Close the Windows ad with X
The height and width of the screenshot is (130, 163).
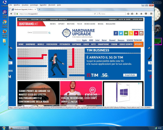pos(141,84)
